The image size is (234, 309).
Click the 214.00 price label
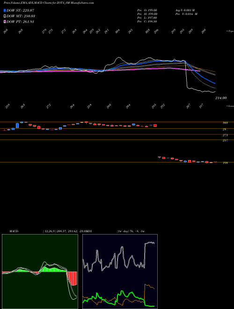(x=221, y=98)
